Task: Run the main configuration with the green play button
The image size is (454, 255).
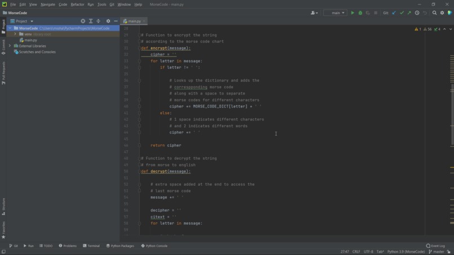Action: pyautogui.click(x=353, y=13)
